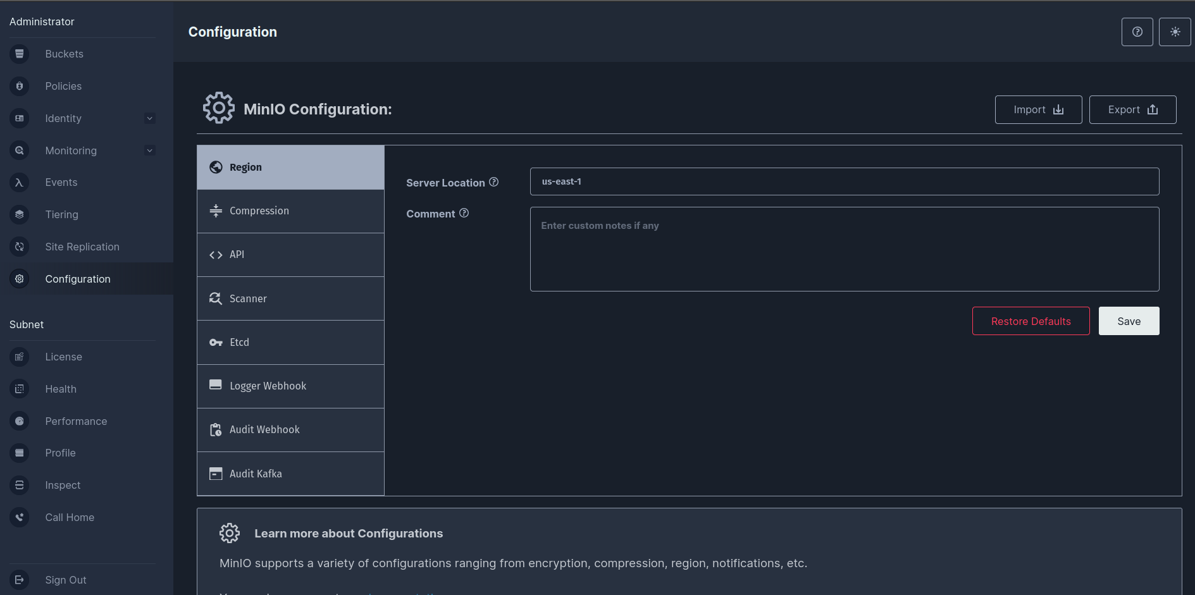Open the Audit Kafka tab
Image resolution: width=1195 pixels, height=595 pixels.
click(290, 474)
